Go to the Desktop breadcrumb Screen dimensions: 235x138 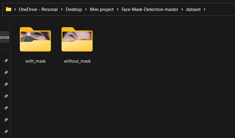(x=74, y=9)
